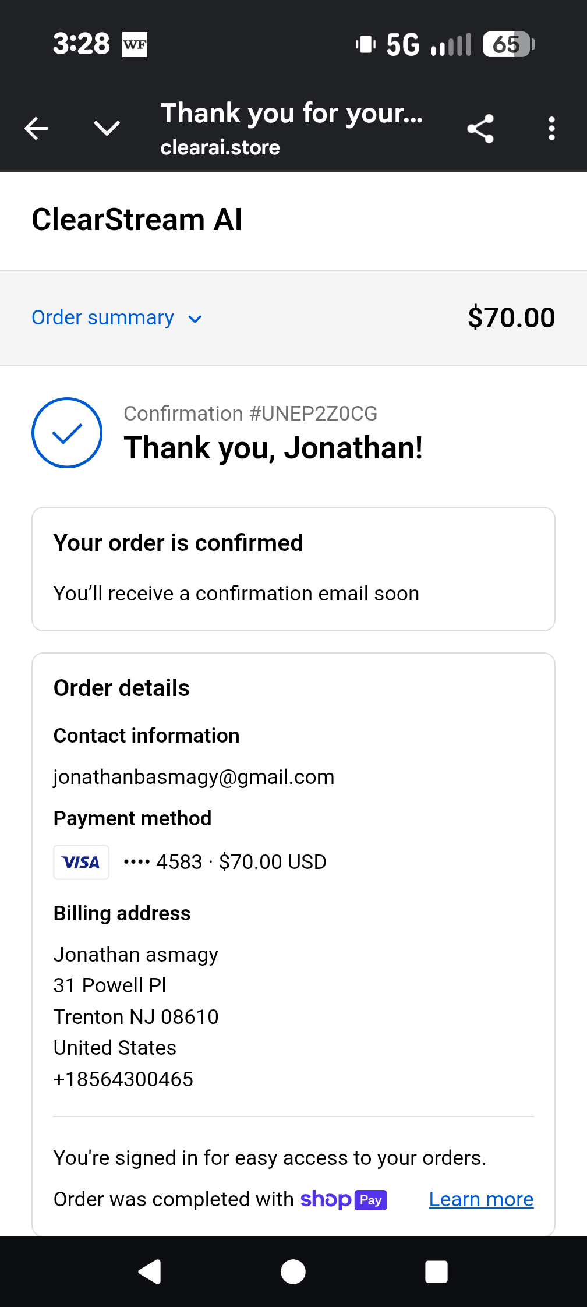Tap the ClearStream AI store title
Screen dimensions: 587x1307
(137, 220)
